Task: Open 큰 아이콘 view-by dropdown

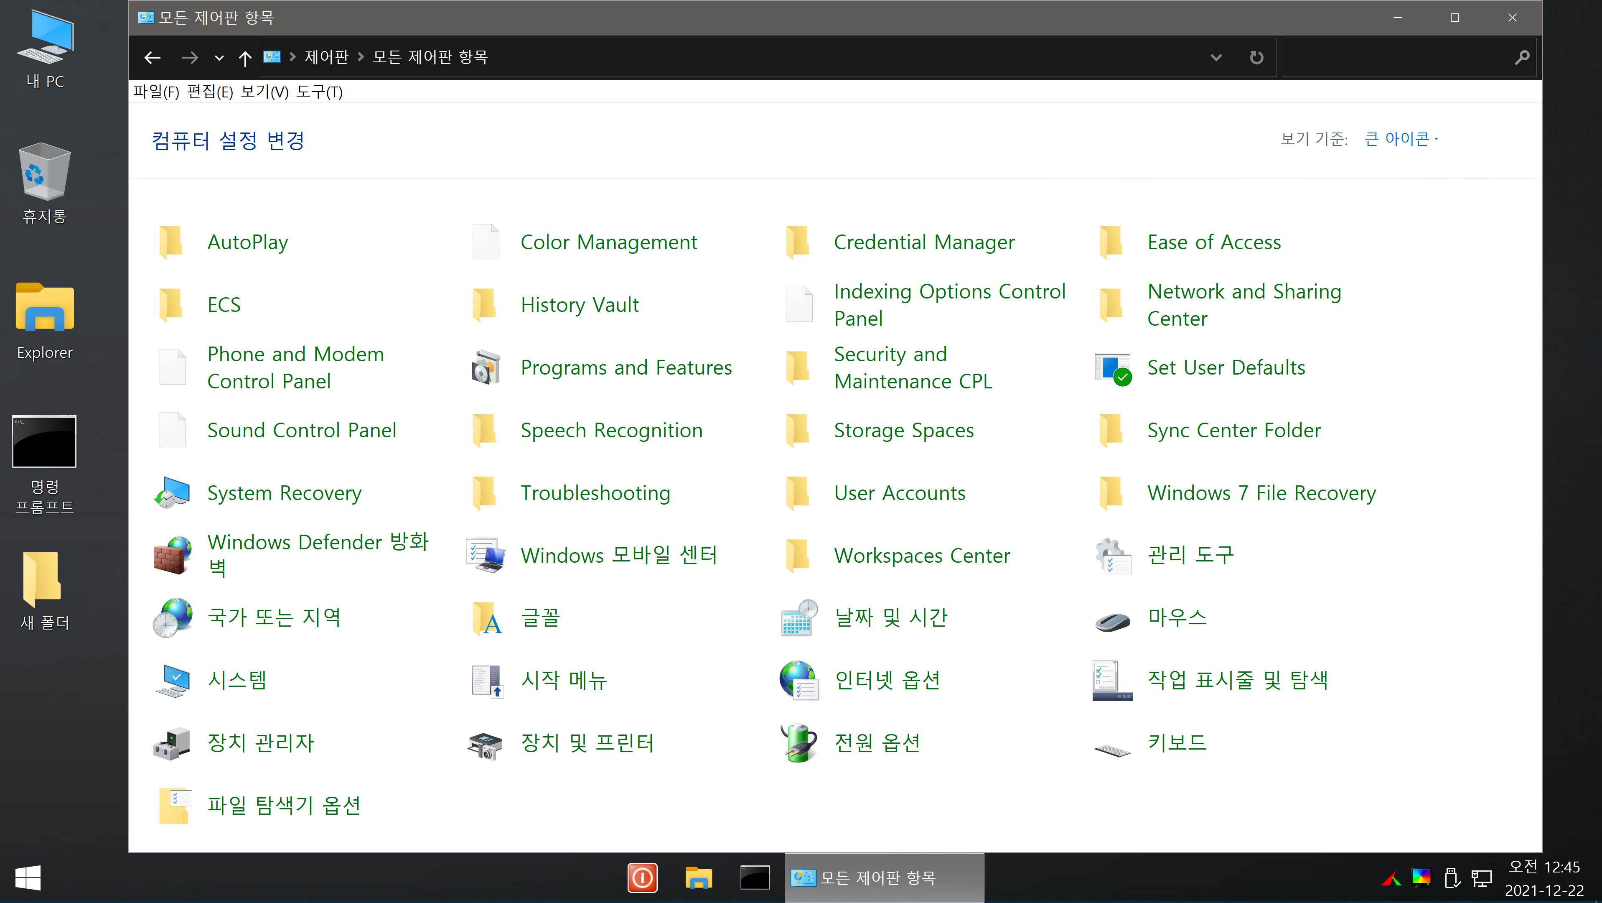Action: point(1401,139)
